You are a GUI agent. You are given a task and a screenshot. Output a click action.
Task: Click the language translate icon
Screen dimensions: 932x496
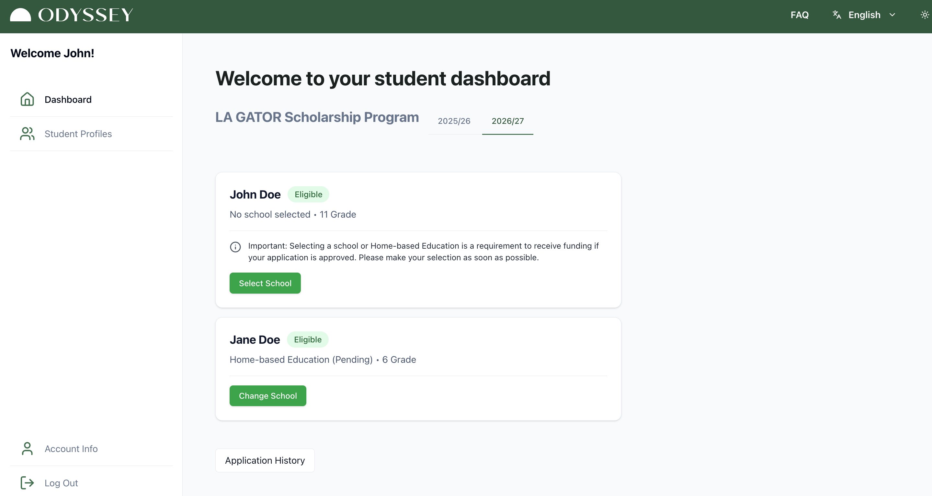pyautogui.click(x=836, y=15)
